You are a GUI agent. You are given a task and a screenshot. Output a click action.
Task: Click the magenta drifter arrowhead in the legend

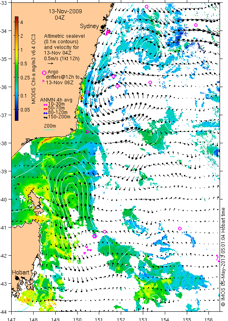click(x=43, y=81)
